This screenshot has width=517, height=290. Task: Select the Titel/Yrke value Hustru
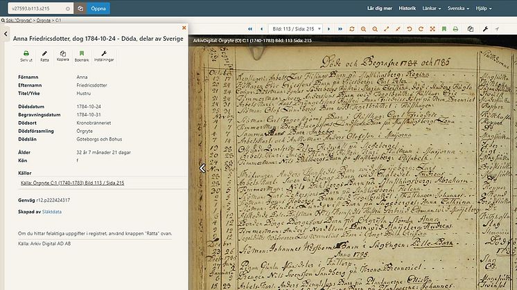tap(83, 93)
